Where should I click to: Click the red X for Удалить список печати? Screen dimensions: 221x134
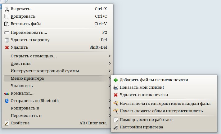(x=116, y=95)
